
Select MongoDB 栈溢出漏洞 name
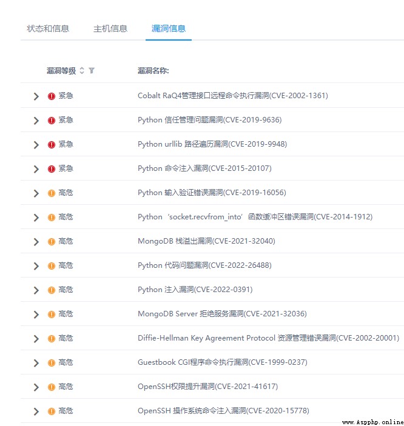(206, 241)
